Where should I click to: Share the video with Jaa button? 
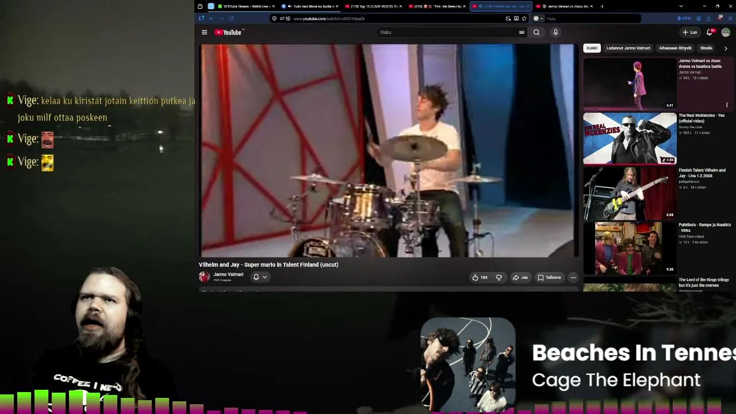point(520,277)
